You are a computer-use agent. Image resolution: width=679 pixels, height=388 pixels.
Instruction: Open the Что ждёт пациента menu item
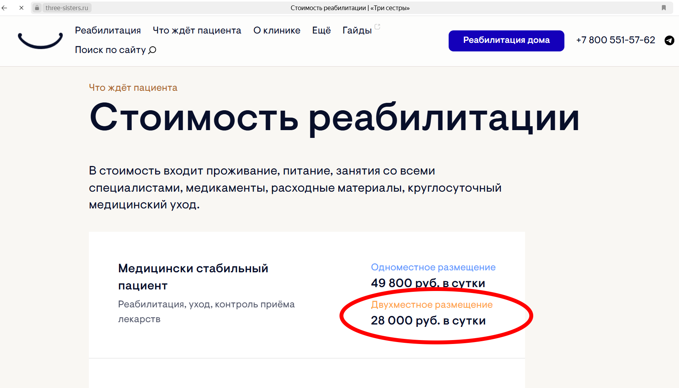197,30
